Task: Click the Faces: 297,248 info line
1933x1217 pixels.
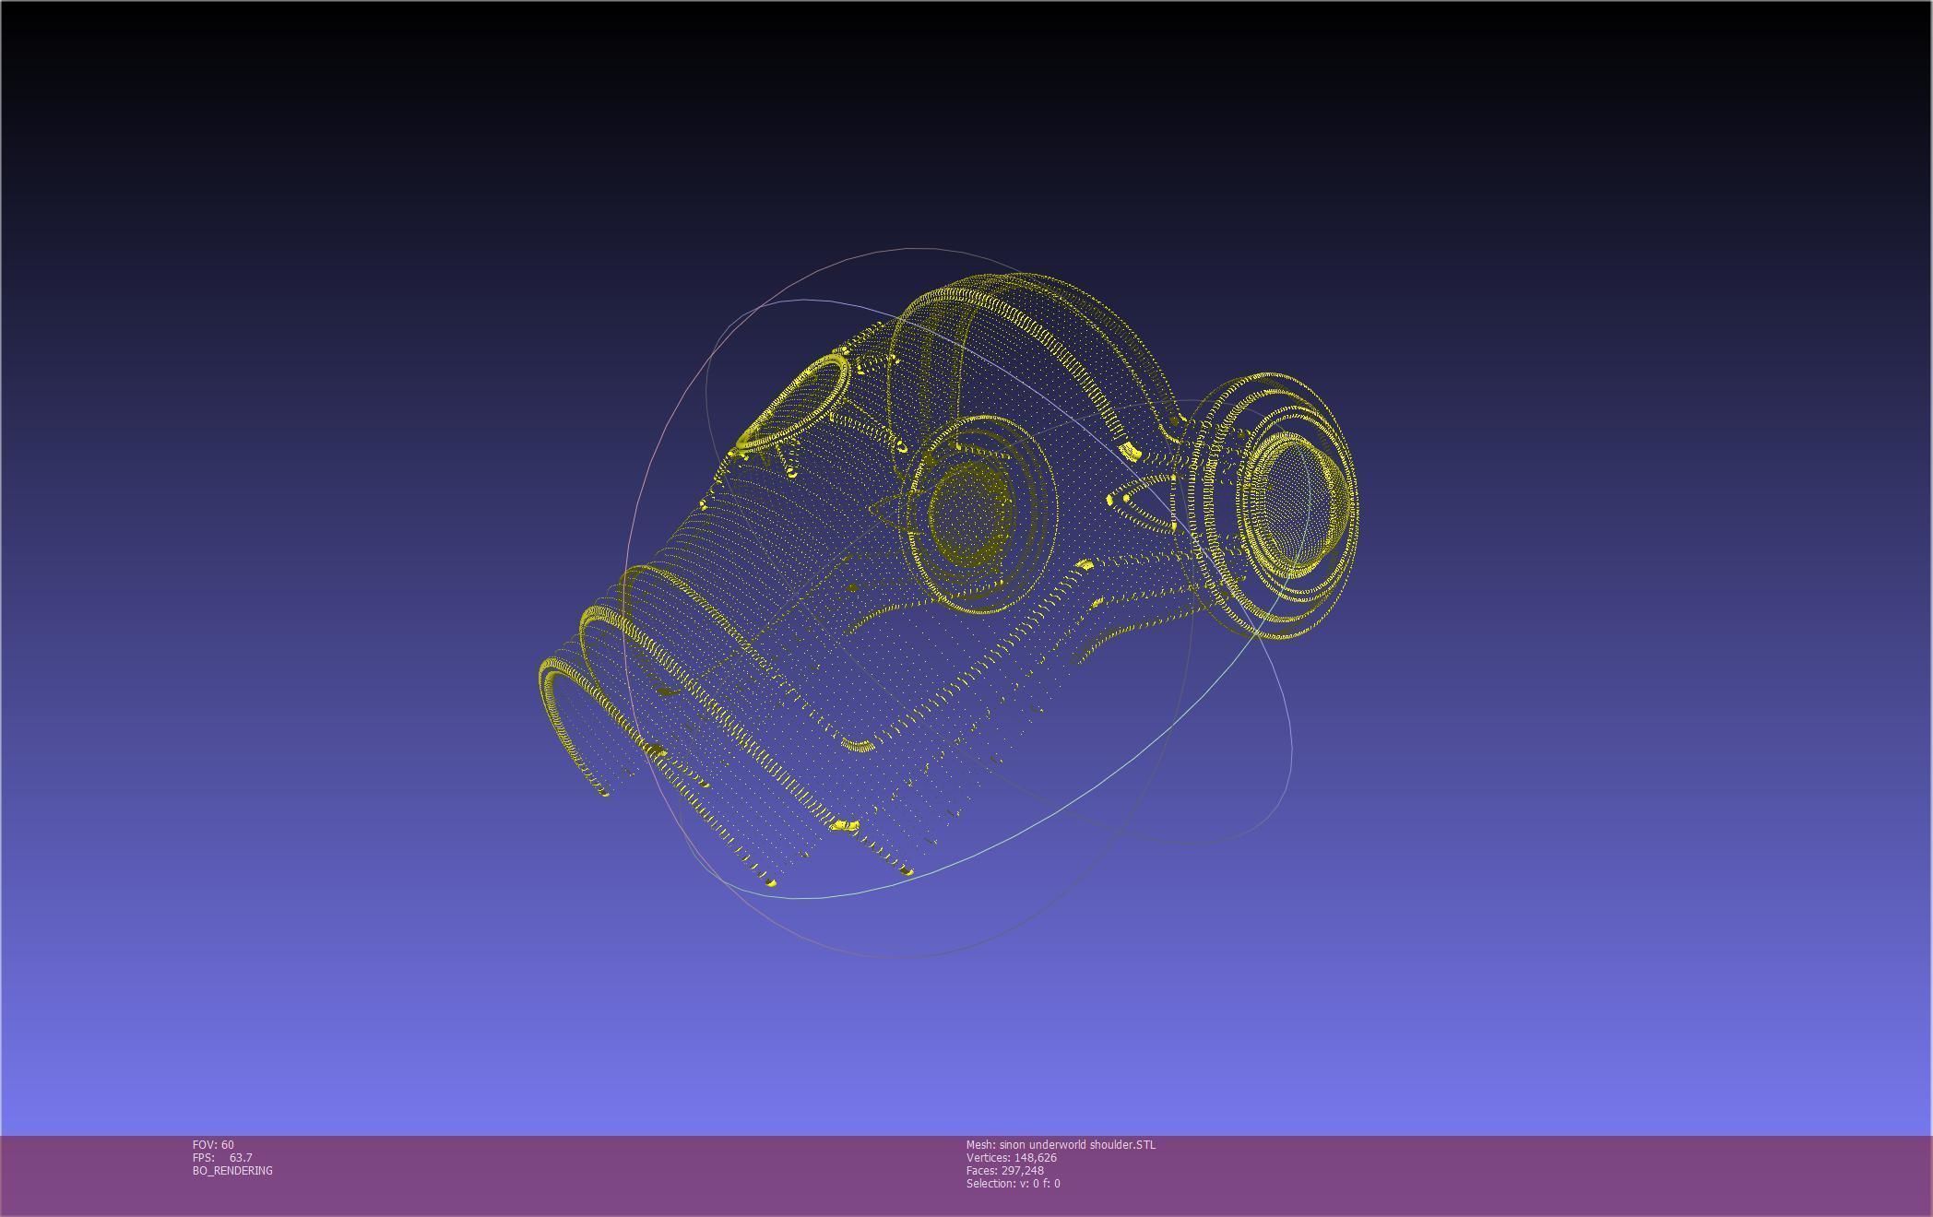Action: [x=1004, y=1170]
